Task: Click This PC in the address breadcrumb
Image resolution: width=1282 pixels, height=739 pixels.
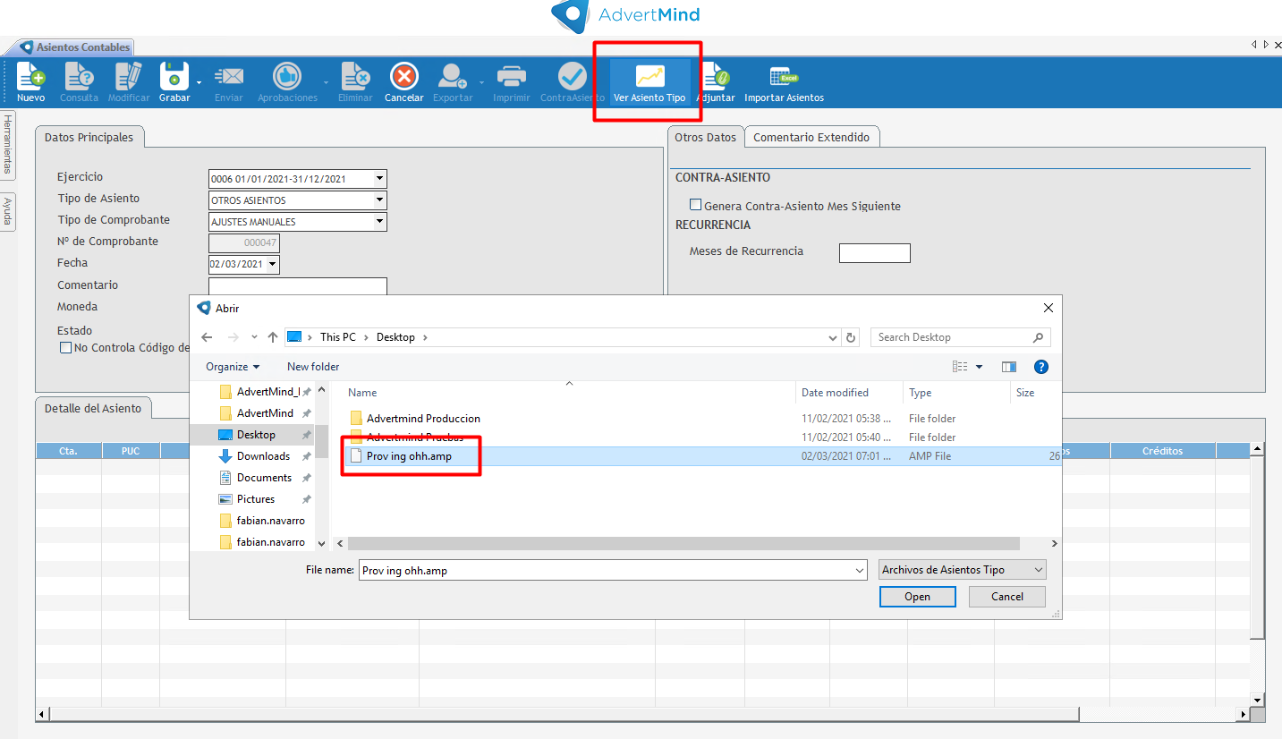Action: click(337, 337)
